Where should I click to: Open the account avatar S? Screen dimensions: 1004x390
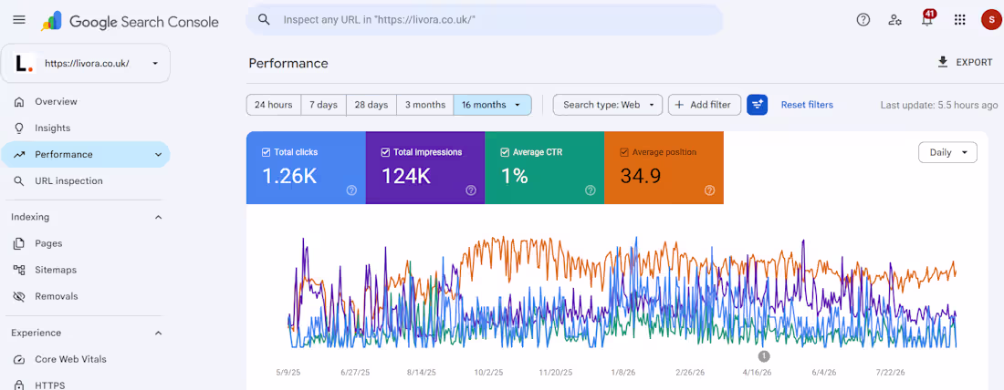pyautogui.click(x=990, y=20)
